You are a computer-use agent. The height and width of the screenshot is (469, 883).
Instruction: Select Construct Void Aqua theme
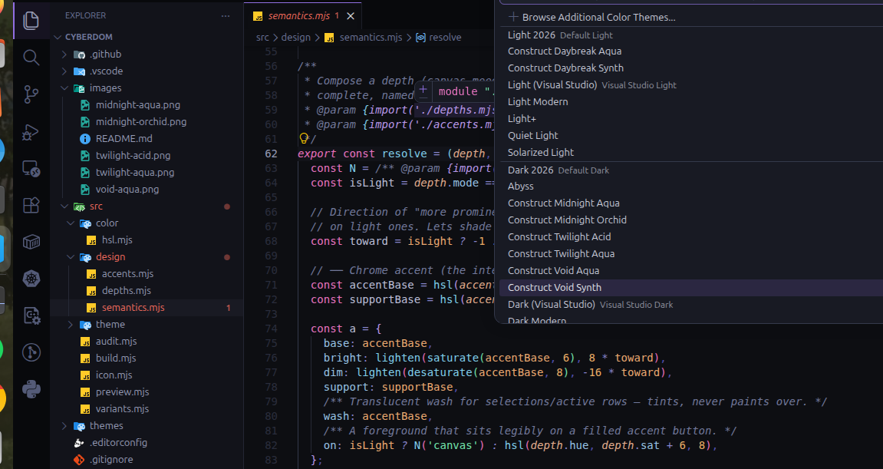pyautogui.click(x=691, y=271)
